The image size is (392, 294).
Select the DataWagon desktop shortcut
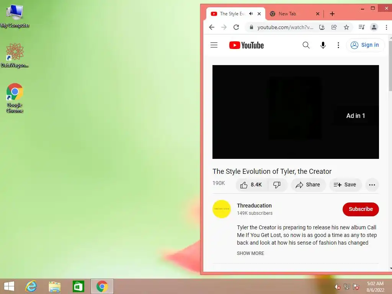[15, 55]
